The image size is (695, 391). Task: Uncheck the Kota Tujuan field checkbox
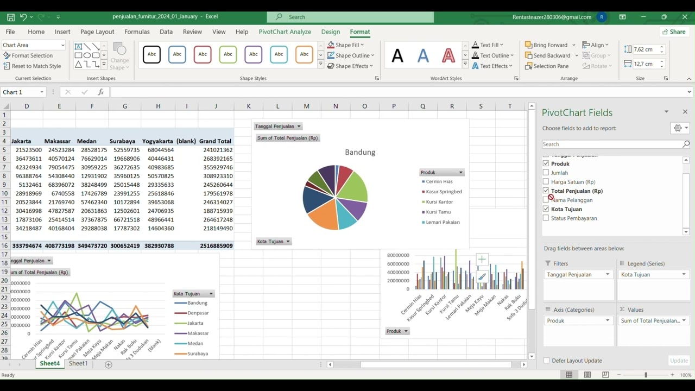coord(546,209)
